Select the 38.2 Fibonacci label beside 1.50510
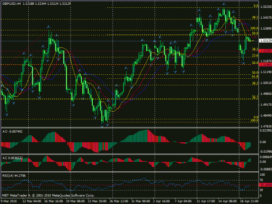272x204 pixels. pyautogui.click(x=255, y=83)
